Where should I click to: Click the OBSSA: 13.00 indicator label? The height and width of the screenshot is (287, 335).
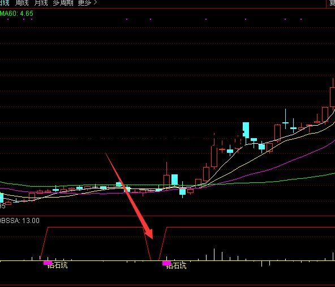click(x=20, y=221)
